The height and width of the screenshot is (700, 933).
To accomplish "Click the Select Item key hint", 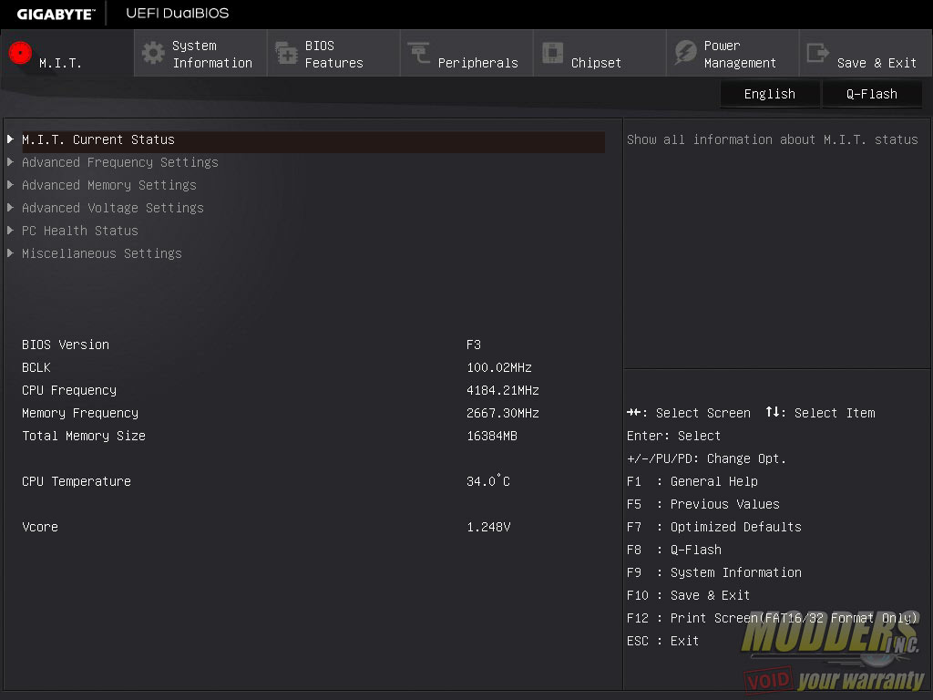I will 821,413.
